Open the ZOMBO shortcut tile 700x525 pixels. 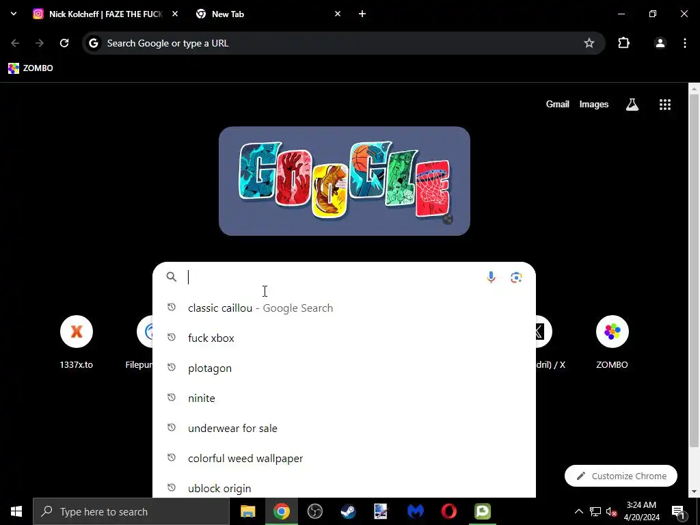click(x=612, y=342)
